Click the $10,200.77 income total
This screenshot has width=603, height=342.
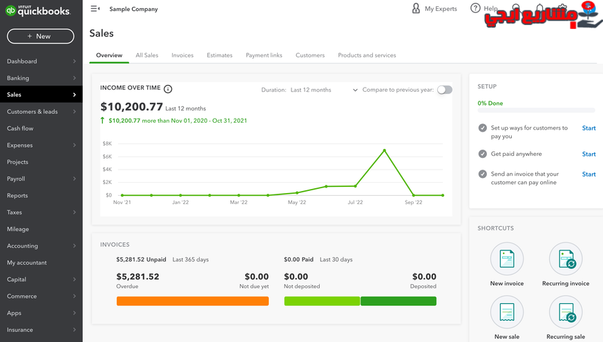click(131, 107)
